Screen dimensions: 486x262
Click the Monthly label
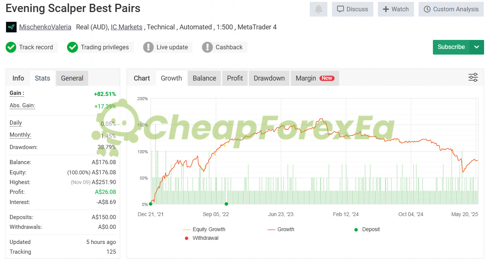click(20, 135)
